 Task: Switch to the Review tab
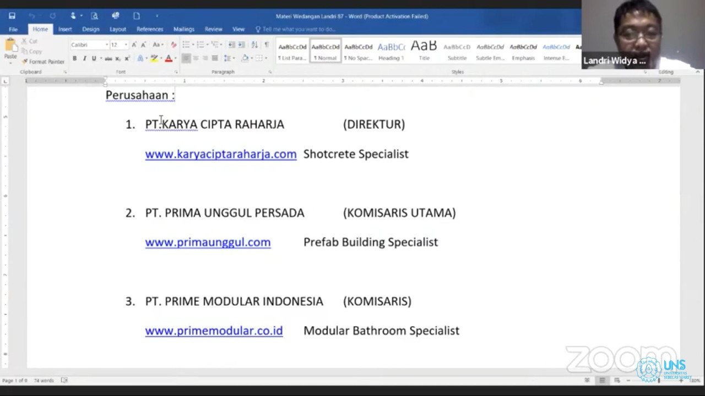coord(214,29)
